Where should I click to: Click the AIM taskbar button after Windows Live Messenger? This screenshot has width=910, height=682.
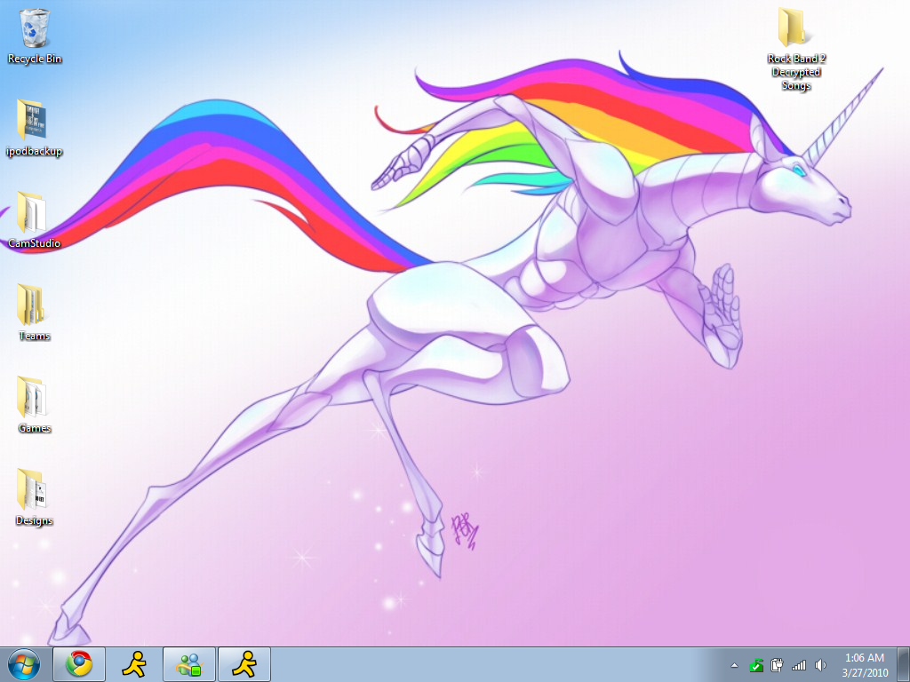244,664
